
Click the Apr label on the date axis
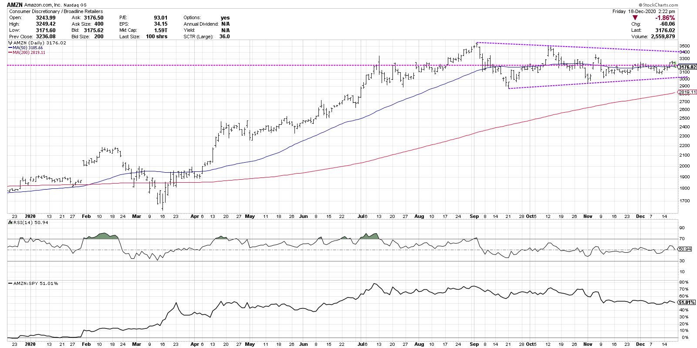pyautogui.click(x=194, y=216)
